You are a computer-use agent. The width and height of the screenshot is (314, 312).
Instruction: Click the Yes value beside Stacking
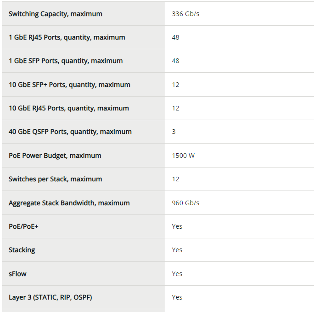[177, 250]
